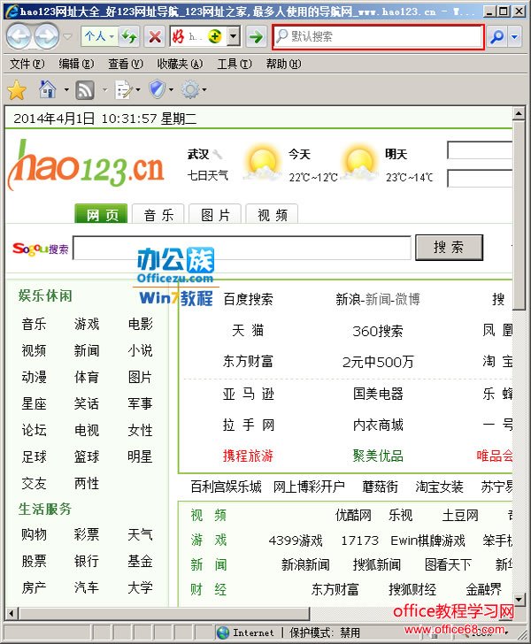The width and height of the screenshot is (531, 644).
Task: Expand the Home icon dropdown arrow
Action: pos(66,89)
